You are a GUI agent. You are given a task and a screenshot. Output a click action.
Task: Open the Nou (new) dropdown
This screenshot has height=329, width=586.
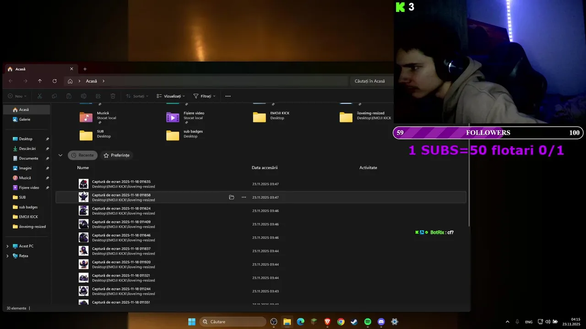point(17,96)
